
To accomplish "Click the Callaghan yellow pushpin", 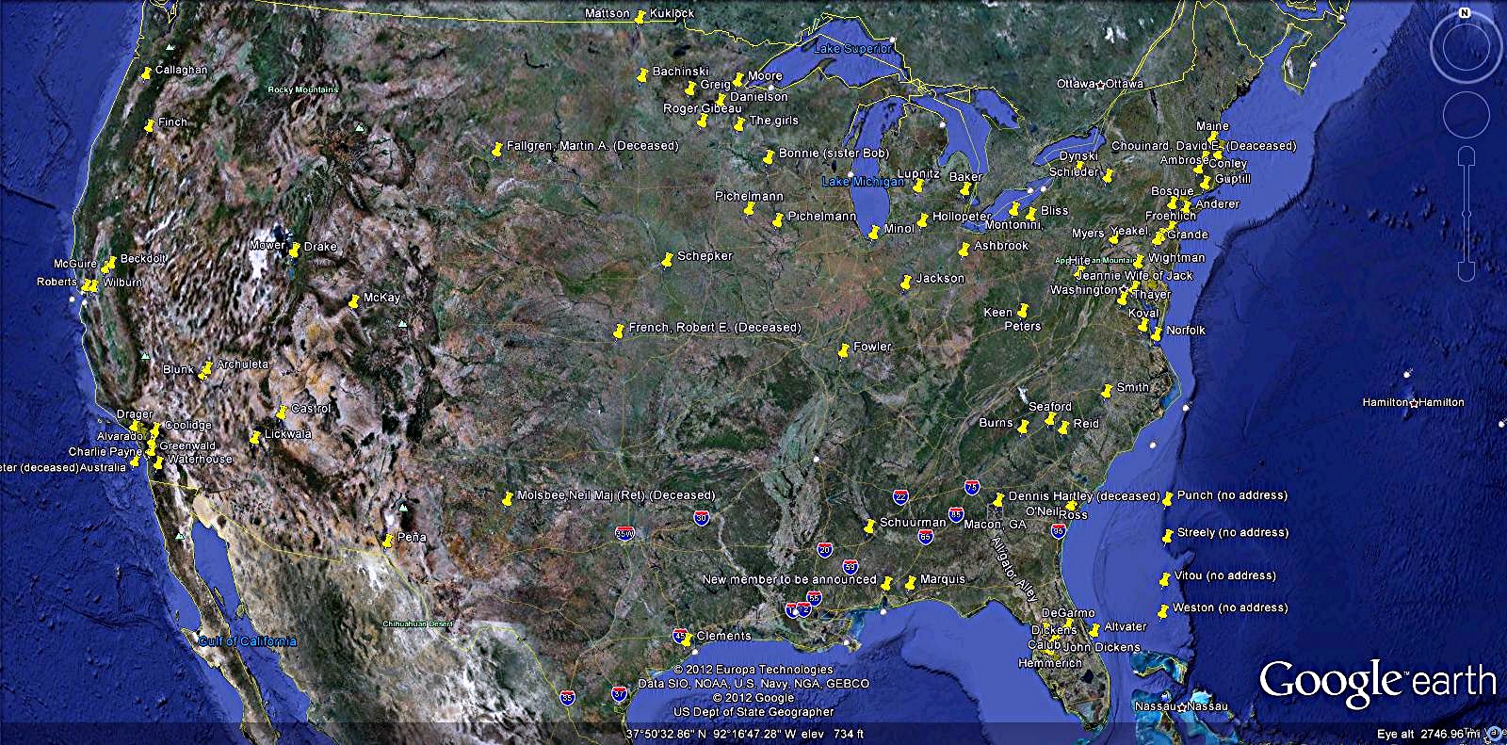I will pyautogui.click(x=146, y=73).
